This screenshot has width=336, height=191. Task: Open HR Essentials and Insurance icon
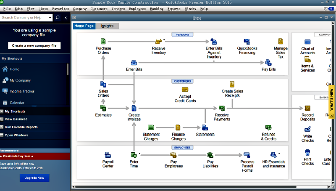tap(273, 155)
